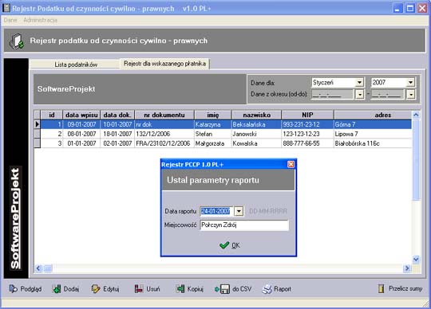The width and height of the screenshot is (431, 309).
Task: Click the Kopiuj copy icon
Action: (x=180, y=289)
